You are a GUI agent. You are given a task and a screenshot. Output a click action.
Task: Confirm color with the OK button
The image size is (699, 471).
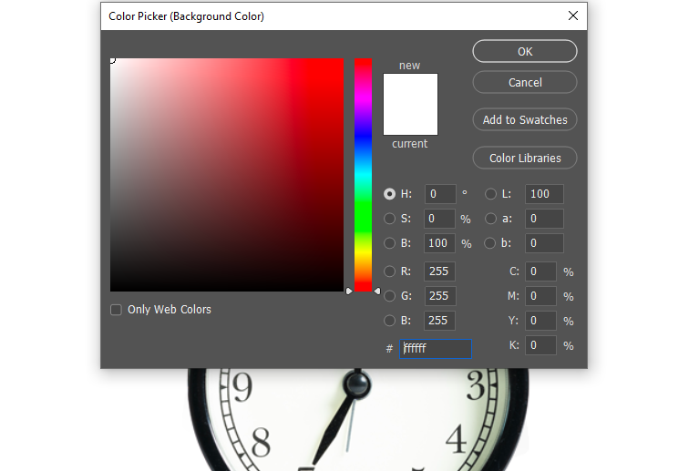pos(525,51)
